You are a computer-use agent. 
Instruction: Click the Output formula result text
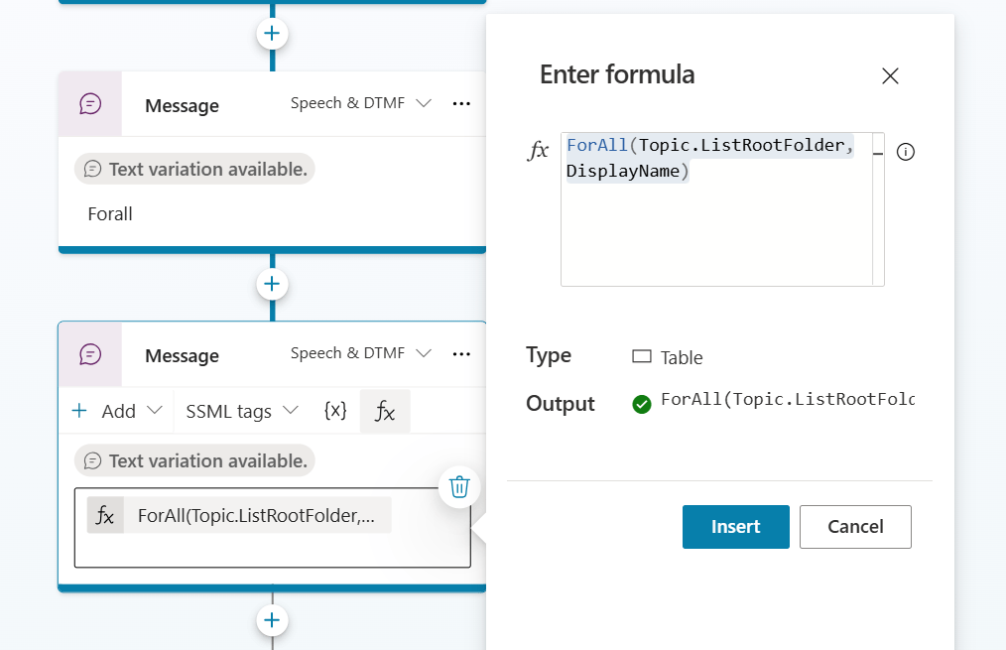788,400
